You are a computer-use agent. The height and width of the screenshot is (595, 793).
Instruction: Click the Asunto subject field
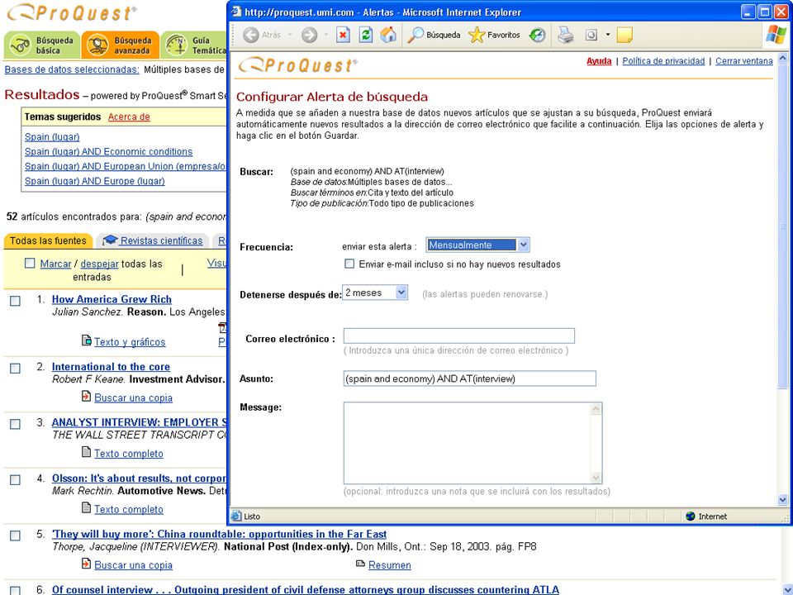pyautogui.click(x=469, y=378)
